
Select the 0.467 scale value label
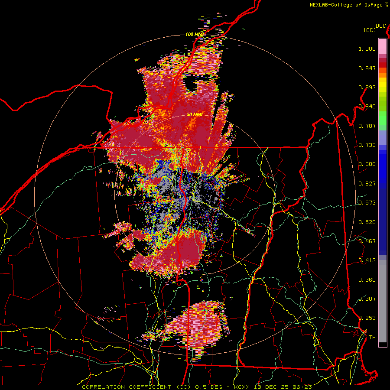pos(367,241)
